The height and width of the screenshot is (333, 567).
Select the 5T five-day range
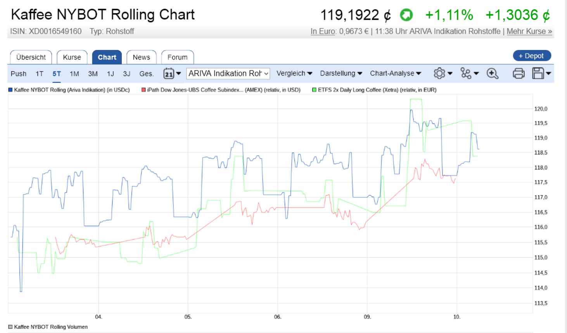tap(57, 74)
